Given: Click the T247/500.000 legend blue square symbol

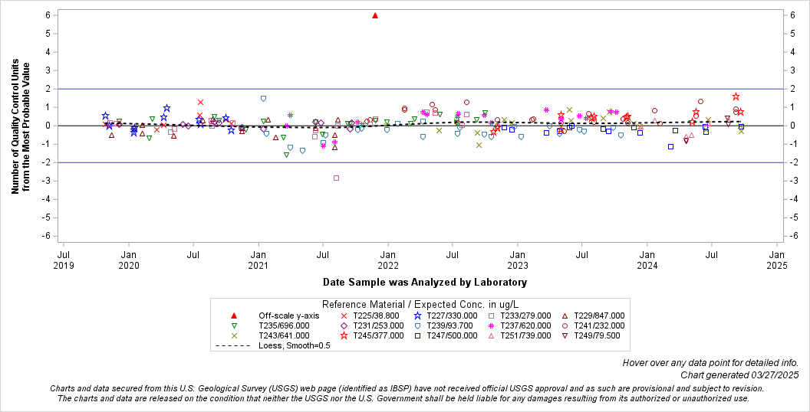Looking at the screenshot, I should [417, 335].
